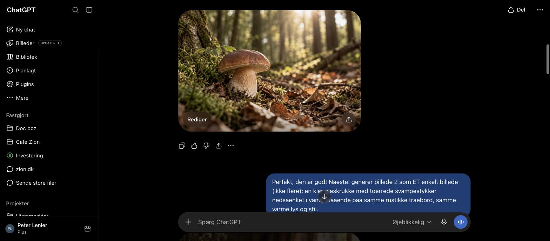Jump to bottom with the down-arrow button
Image resolution: width=550 pixels, height=241 pixels.
pyautogui.click(x=324, y=197)
